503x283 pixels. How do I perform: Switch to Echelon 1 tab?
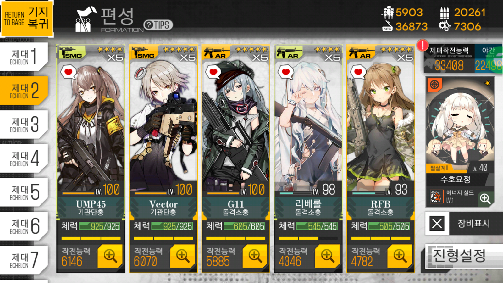click(24, 57)
